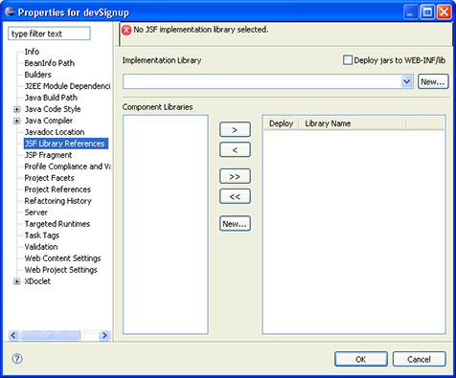Maximize the Properties for devSignup window
Image resolution: width=456 pixels, height=378 pixels.
pyautogui.click(x=427, y=12)
